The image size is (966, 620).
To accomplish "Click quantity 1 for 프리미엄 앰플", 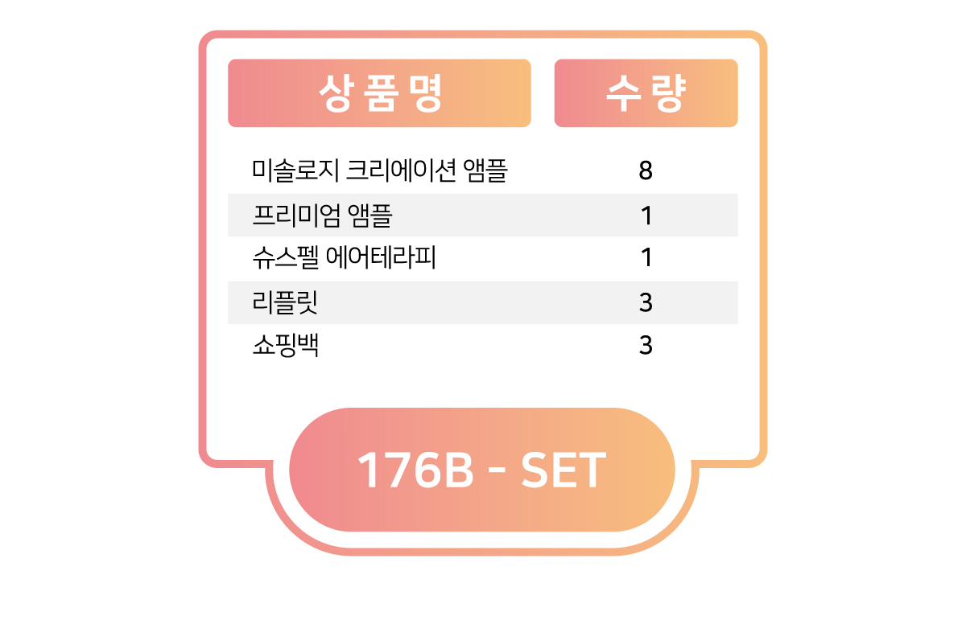I will (646, 216).
